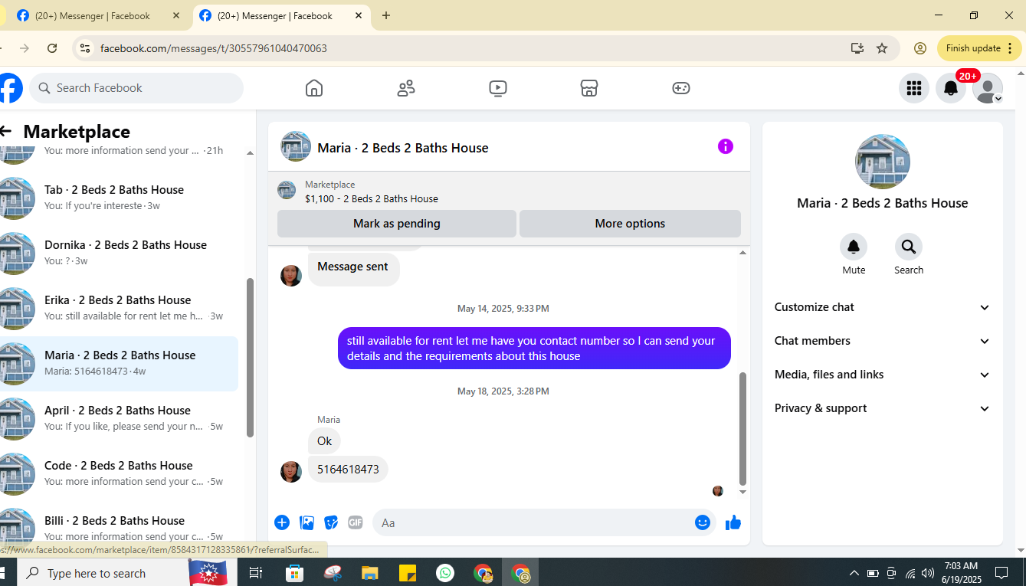Screen dimensions: 1026x586
Task: Open the emoji picker in message box
Action: tap(703, 522)
